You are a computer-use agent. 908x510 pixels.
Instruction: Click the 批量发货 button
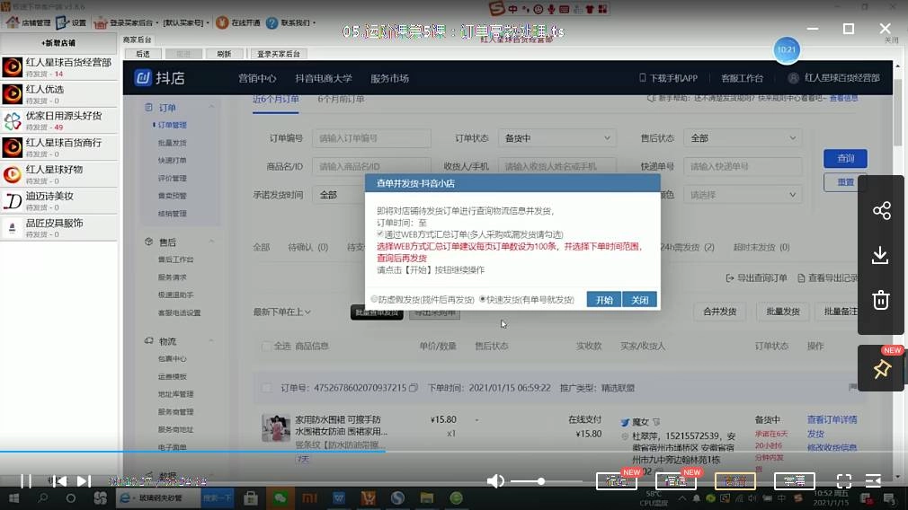tap(783, 312)
